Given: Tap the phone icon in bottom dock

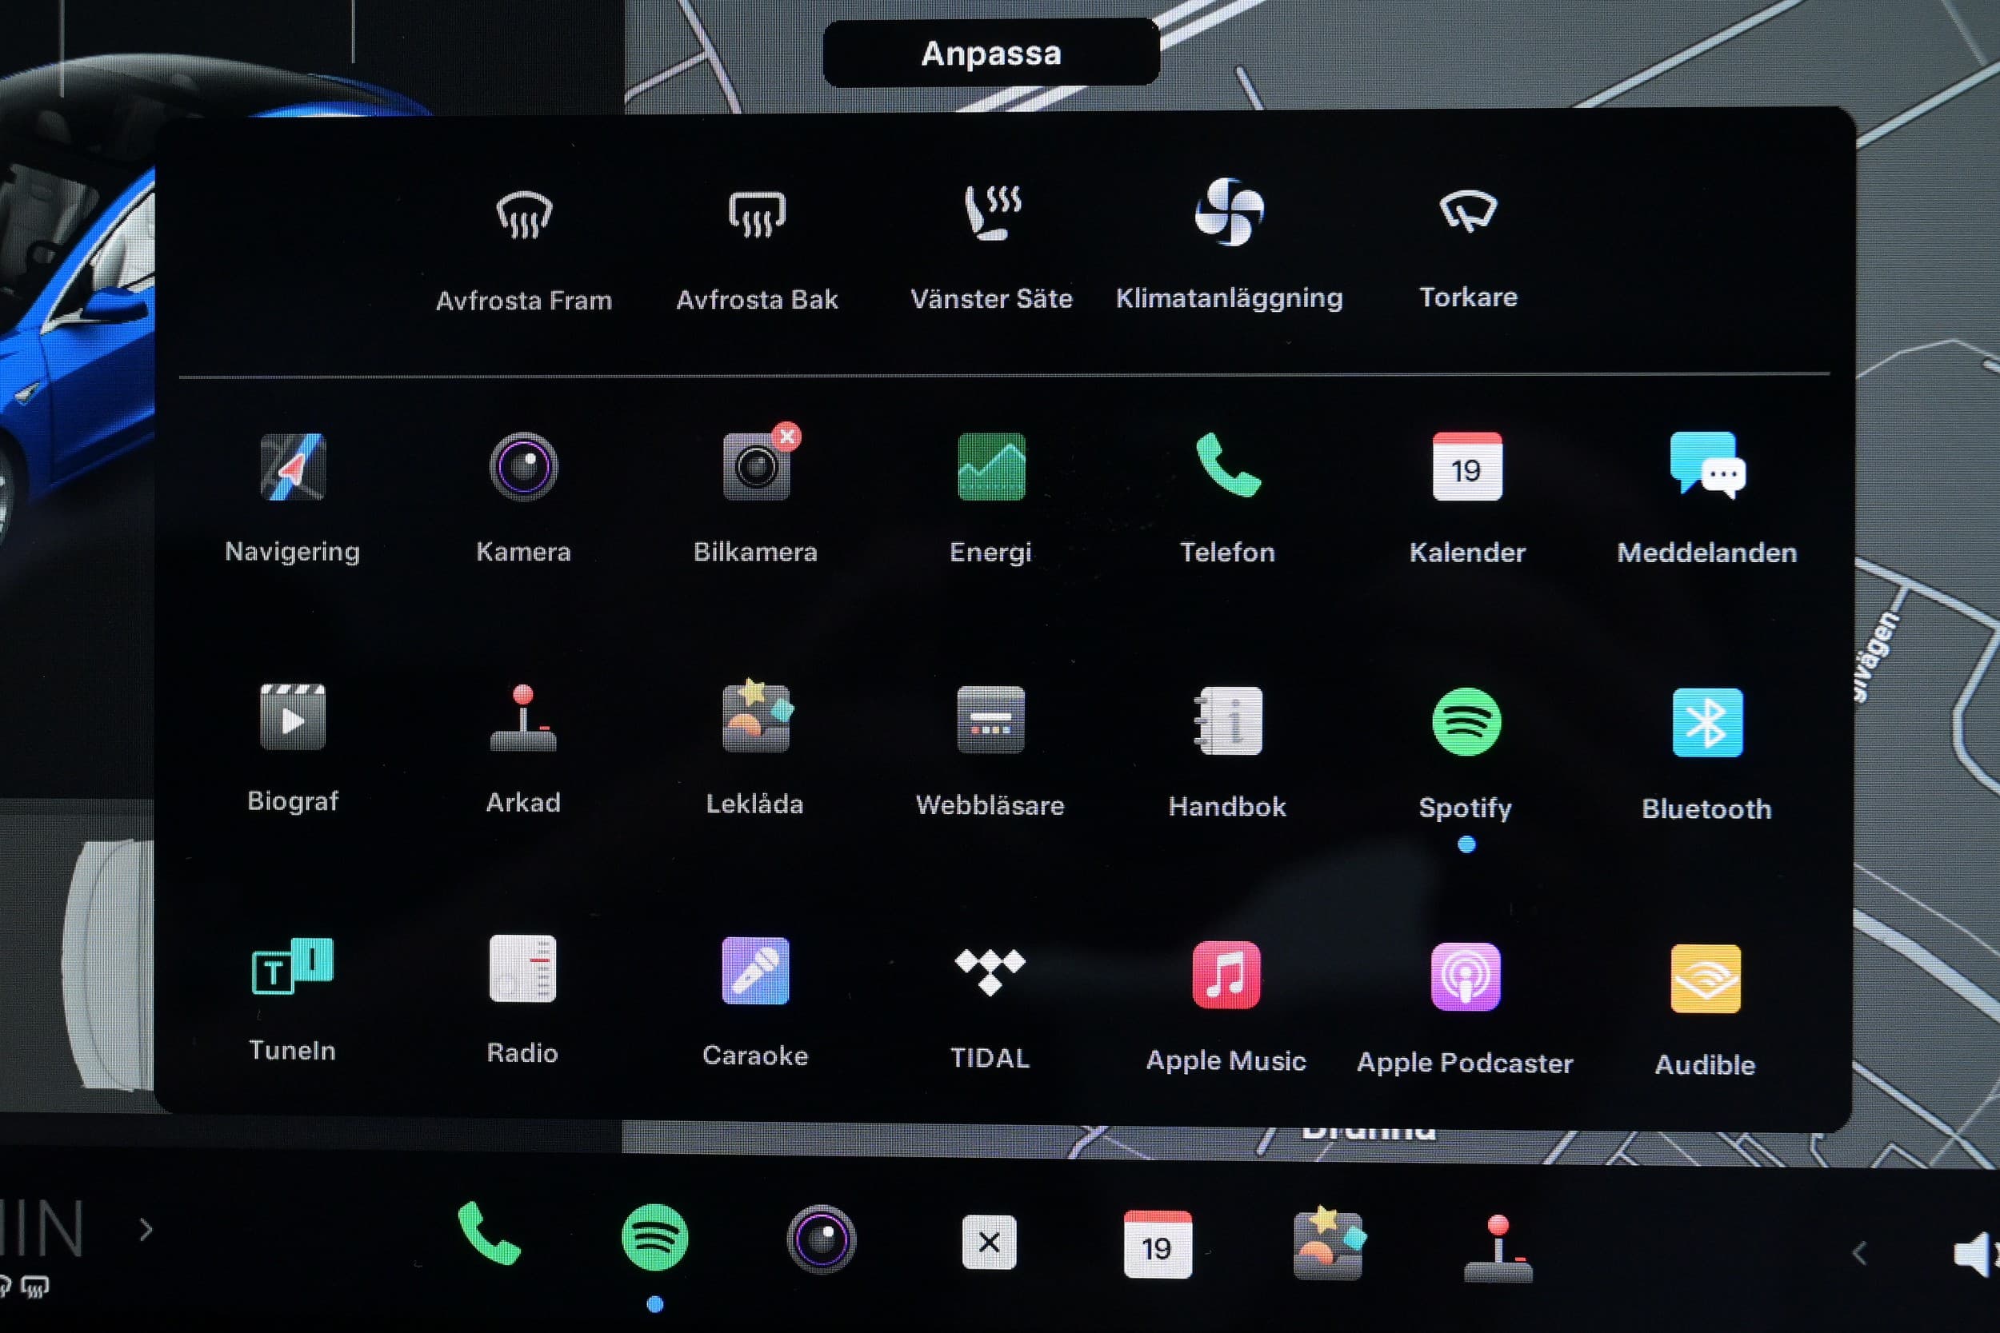Looking at the screenshot, I should pyautogui.click(x=489, y=1235).
